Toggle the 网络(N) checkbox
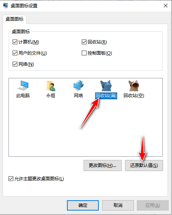172x215 pixels. 15,64
